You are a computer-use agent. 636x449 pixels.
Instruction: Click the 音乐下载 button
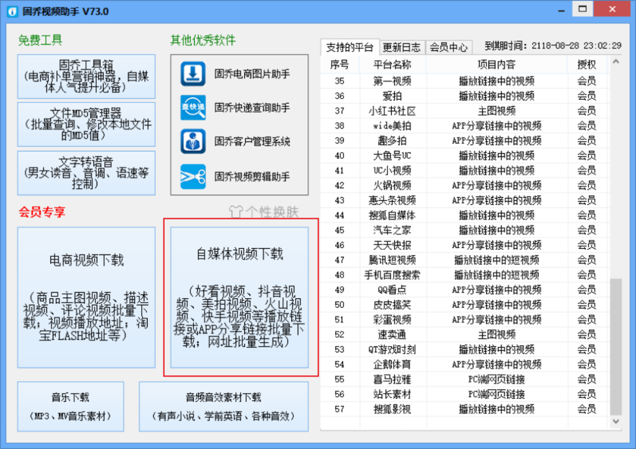pyautogui.click(x=71, y=406)
